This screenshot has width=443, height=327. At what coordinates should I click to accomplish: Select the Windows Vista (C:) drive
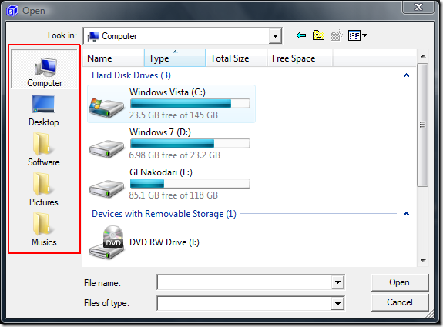(x=171, y=104)
